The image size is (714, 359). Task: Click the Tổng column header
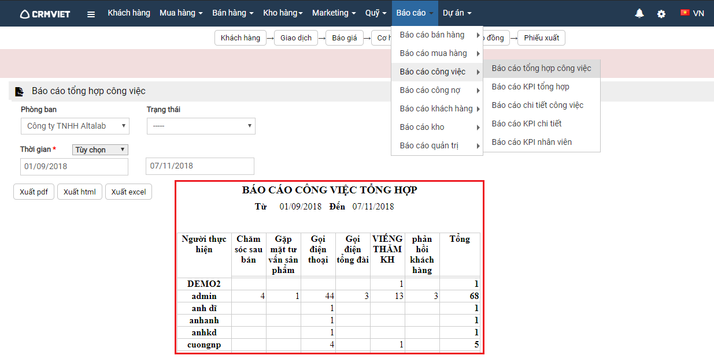(x=460, y=239)
